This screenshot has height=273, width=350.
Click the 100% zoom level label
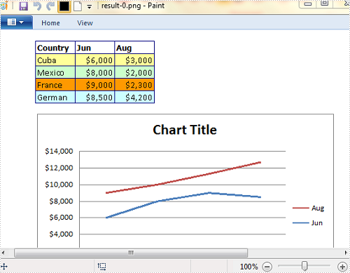(249, 267)
